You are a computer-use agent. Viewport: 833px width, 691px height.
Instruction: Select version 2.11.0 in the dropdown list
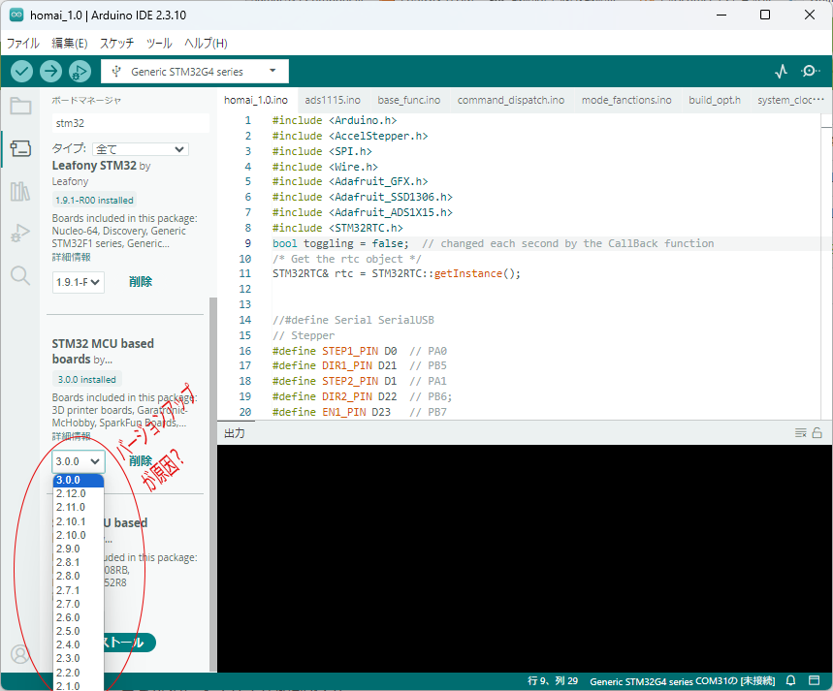pyautogui.click(x=79, y=507)
